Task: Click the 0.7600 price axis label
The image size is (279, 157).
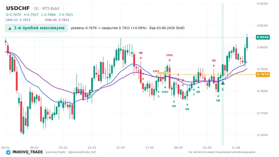Action: click(x=262, y=135)
